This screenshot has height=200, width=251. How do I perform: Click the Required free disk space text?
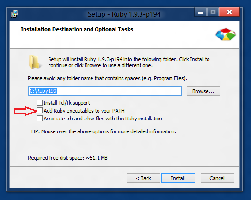(x=67, y=158)
